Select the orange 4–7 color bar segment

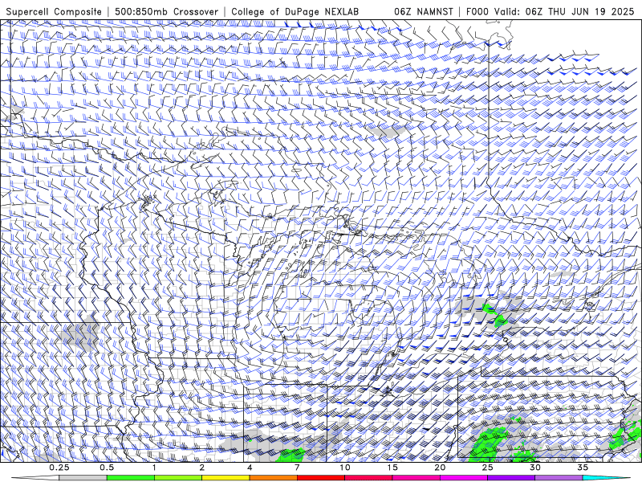(274, 478)
